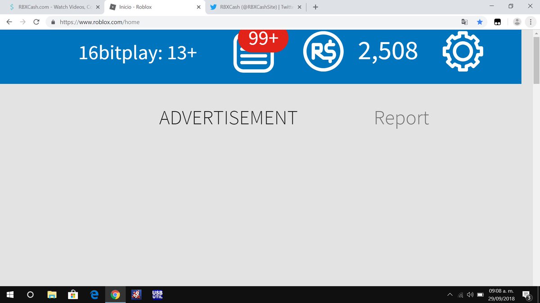This screenshot has height=303, width=540.
Task: Open the Windows Start menu
Action: click(x=10, y=294)
